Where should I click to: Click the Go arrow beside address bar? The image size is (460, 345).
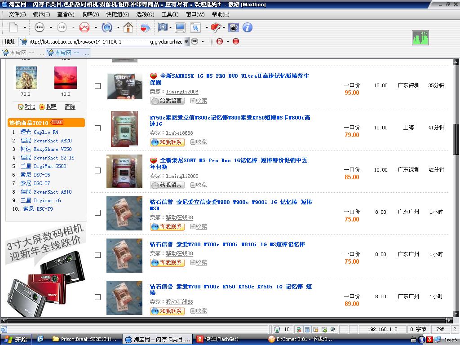click(195, 41)
